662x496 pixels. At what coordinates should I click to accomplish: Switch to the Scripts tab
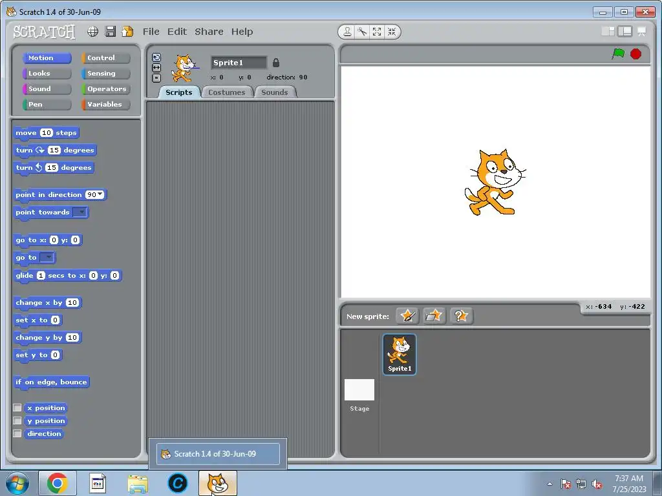(x=179, y=92)
